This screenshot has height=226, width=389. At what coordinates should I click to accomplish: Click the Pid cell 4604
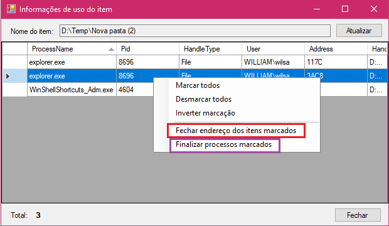(135, 90)
